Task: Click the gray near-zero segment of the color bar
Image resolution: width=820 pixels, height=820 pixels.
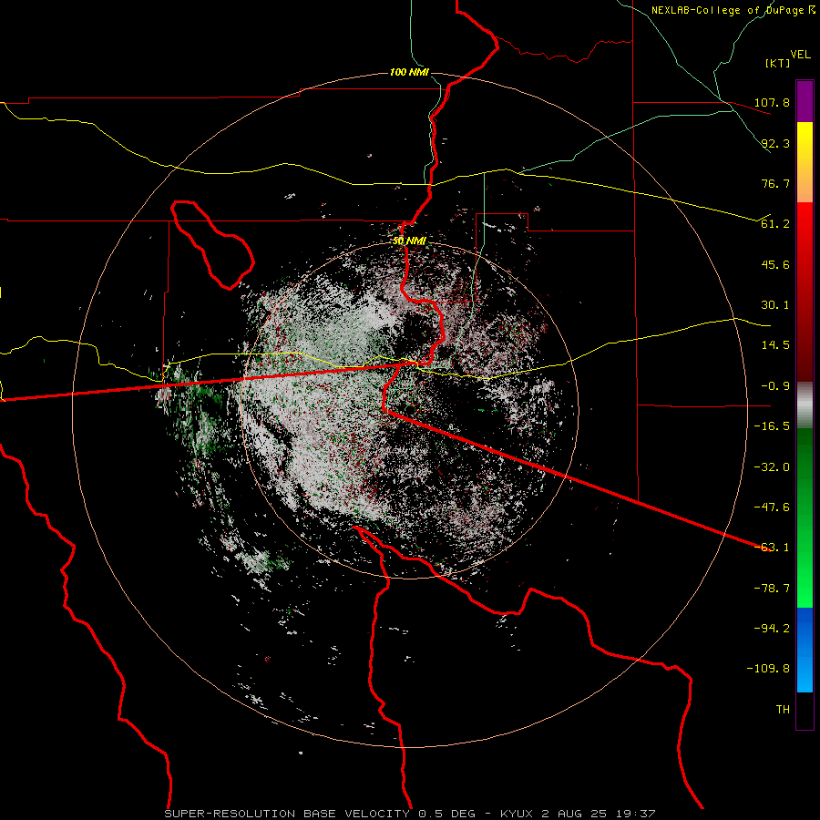Action: coord(805,405)
